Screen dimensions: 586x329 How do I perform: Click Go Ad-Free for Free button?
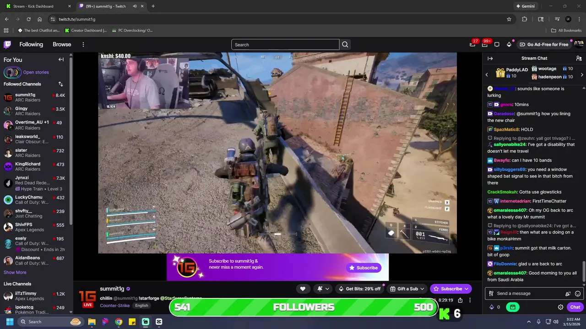click(544, 44)
